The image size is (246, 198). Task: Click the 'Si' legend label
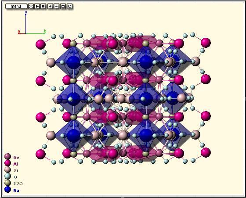[x=15, y=171]
